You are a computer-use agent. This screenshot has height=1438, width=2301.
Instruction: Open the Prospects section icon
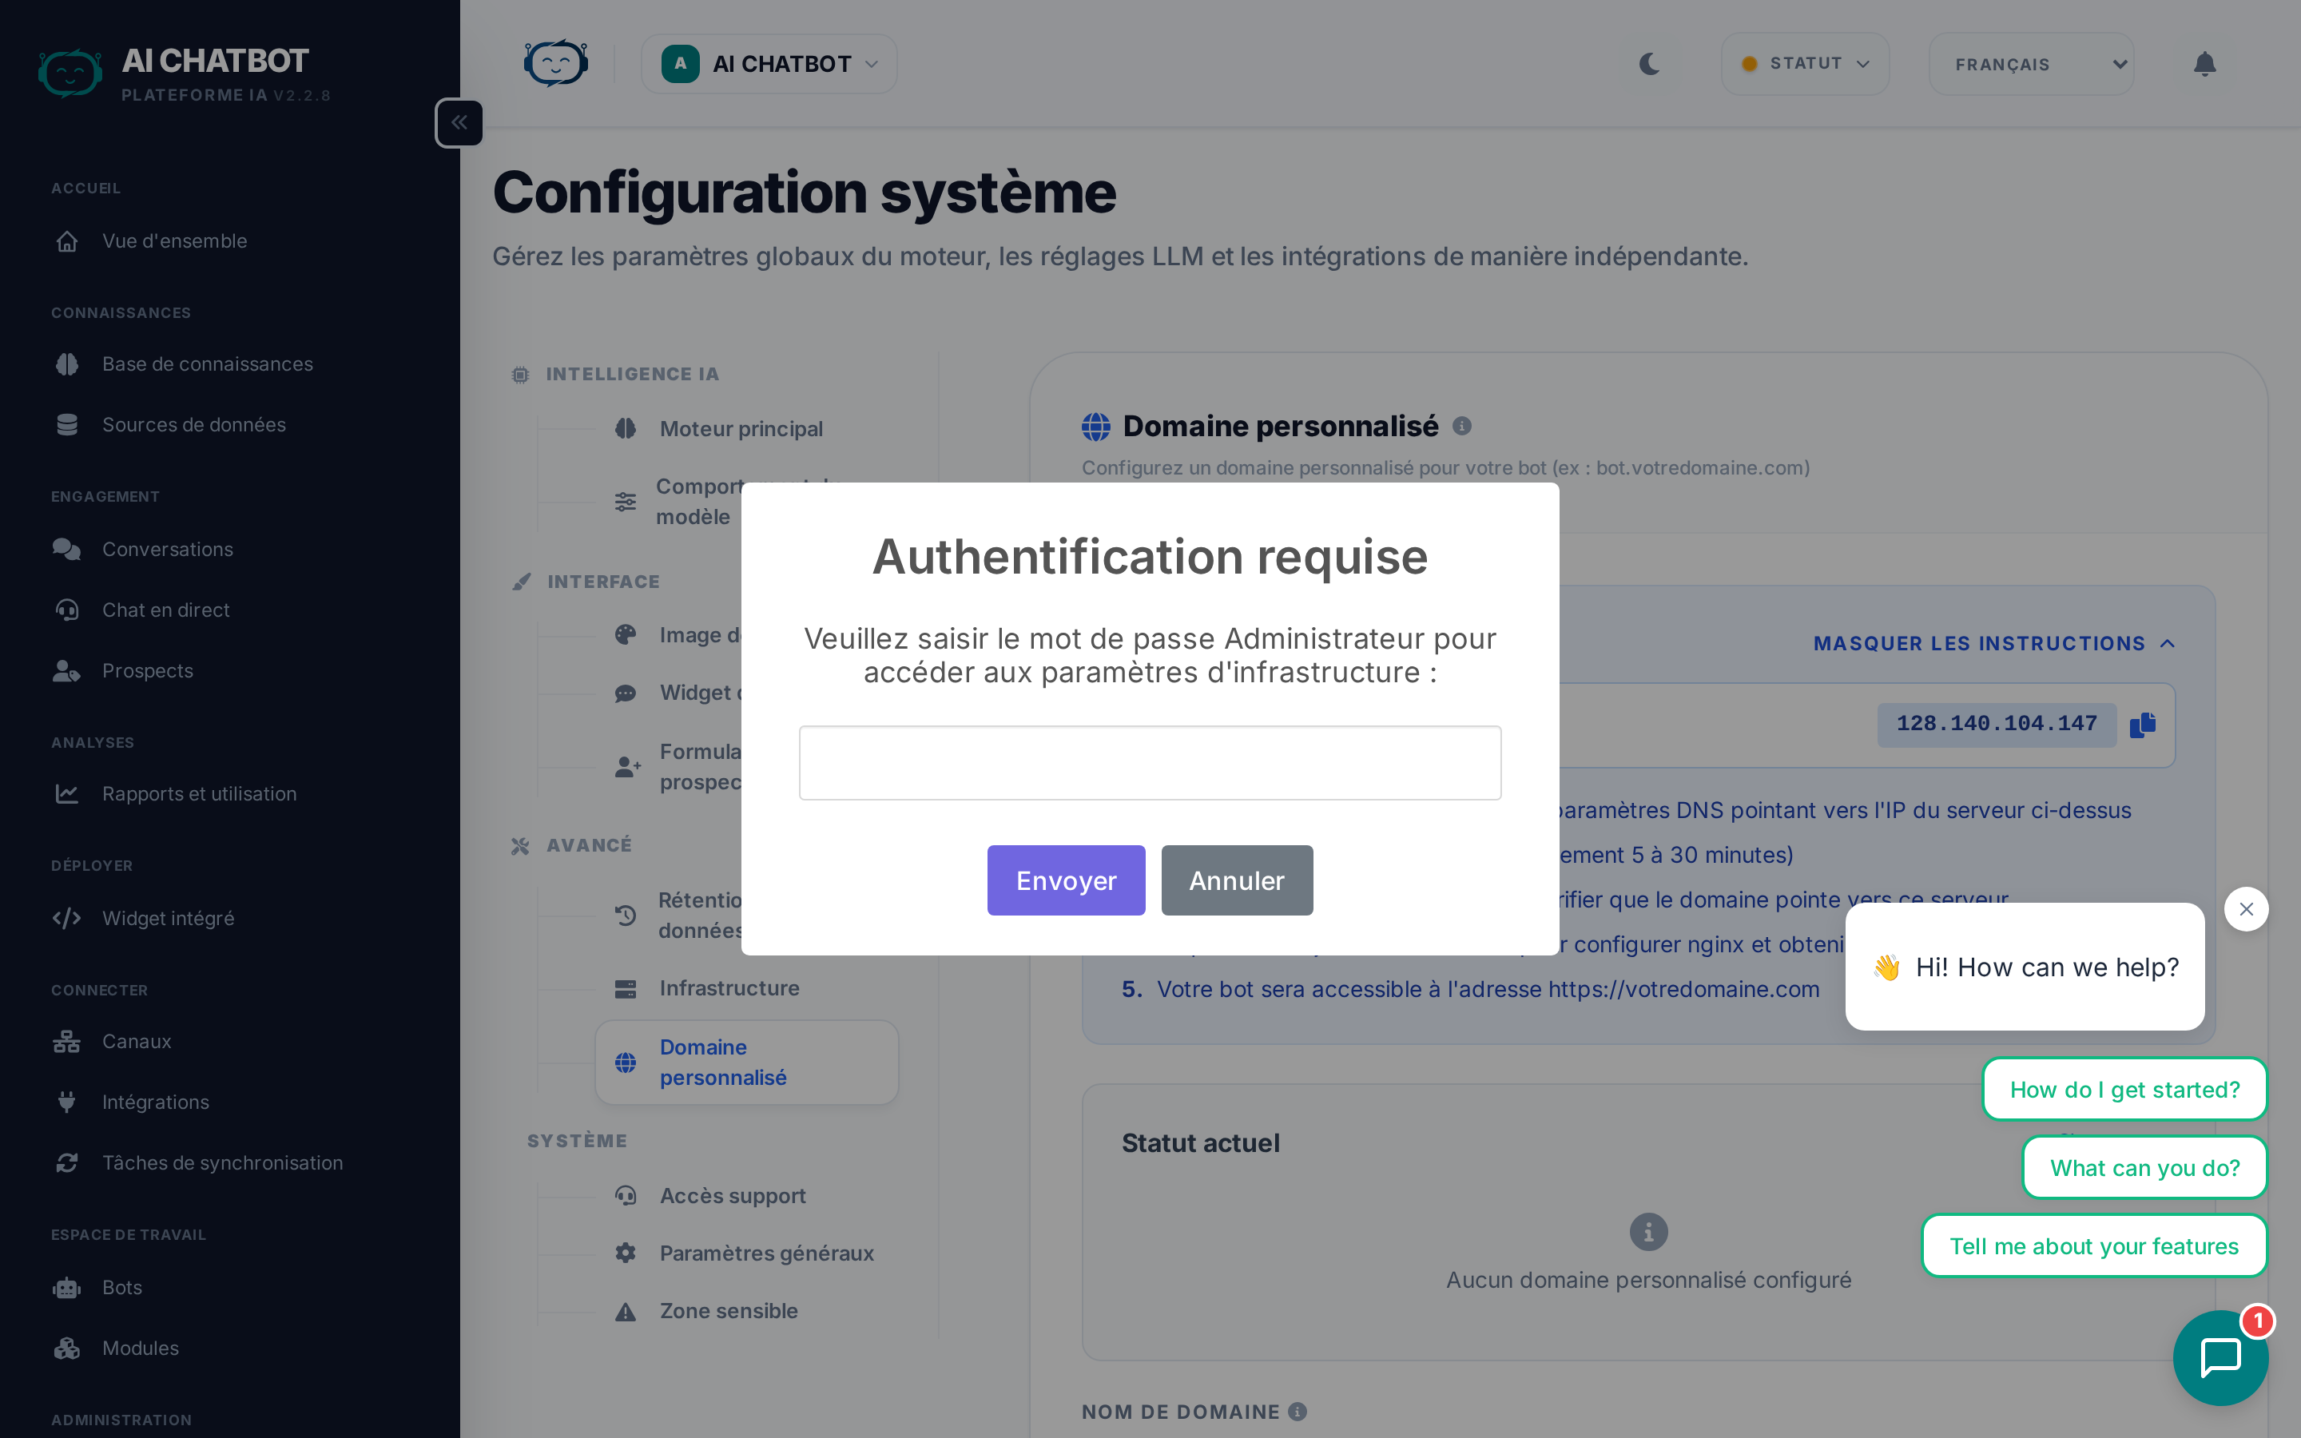coord(66,670)
